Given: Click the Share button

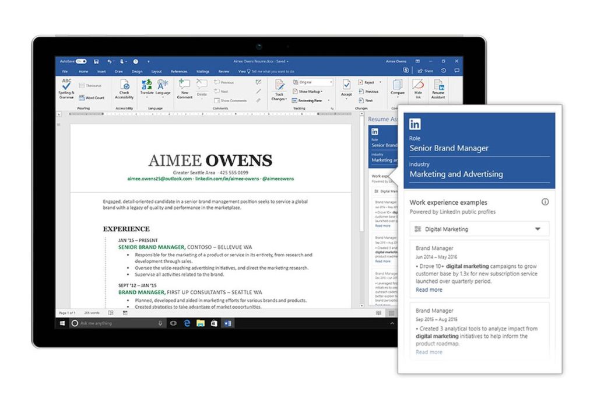Looking at the screenshot, I should (426, 71).
